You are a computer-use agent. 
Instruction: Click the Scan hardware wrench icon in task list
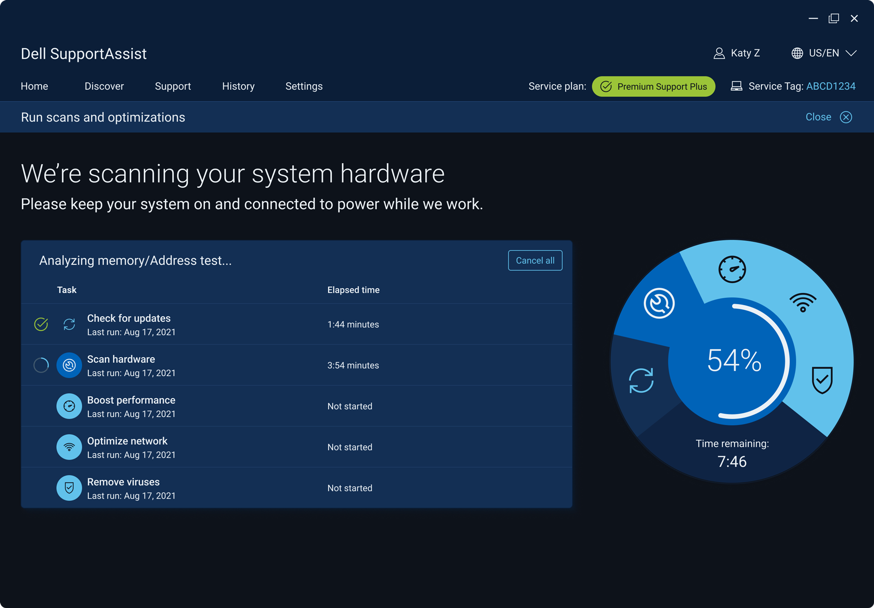[x=69, y=365]
